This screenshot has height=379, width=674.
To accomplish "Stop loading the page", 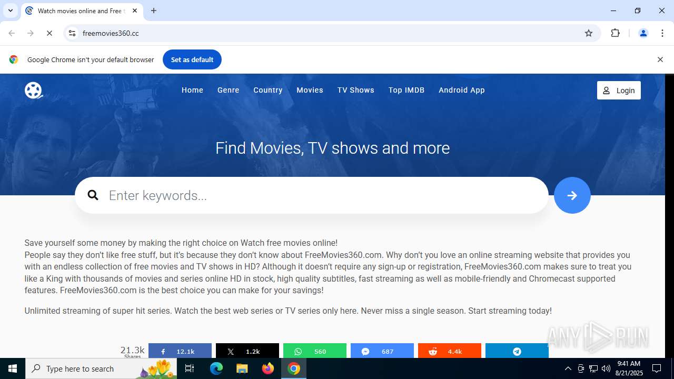I will [49, 33].
